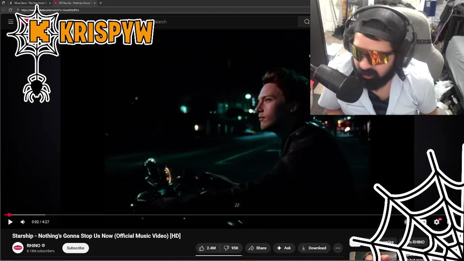The image size is (464, 261).
Task: Click the video title text
Action: tap(96, 236)
